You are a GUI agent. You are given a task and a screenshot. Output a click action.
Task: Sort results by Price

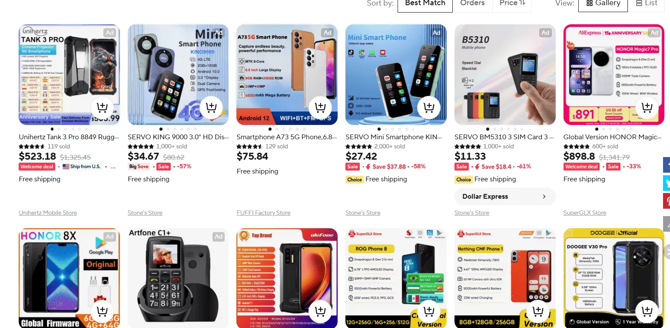click(512, 3)
